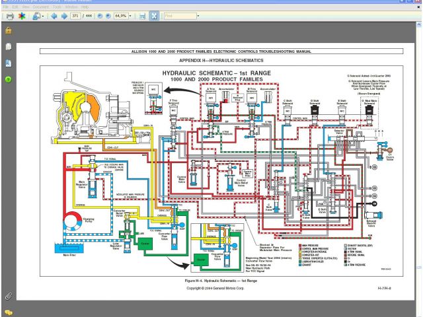Click the zoom out button
423x317 pixels.
pyautogui.click(x=100, y=15)
